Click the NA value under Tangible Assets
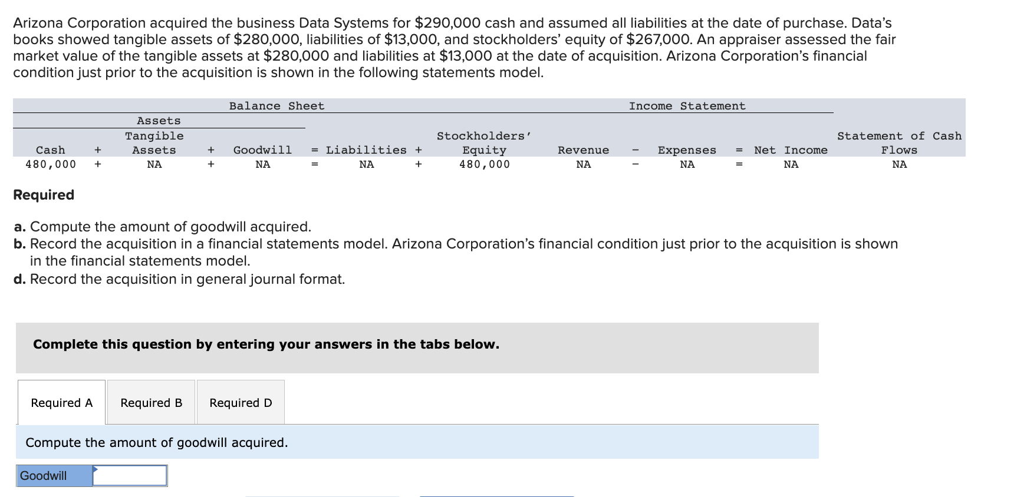Image resolution: width=1027 pixels, height=497 pixels. pos(154,164)
